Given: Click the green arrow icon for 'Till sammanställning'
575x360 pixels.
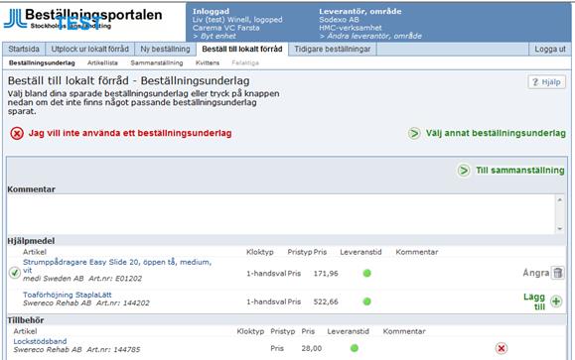Looking at the screenshot, I should tap(464, 171).
